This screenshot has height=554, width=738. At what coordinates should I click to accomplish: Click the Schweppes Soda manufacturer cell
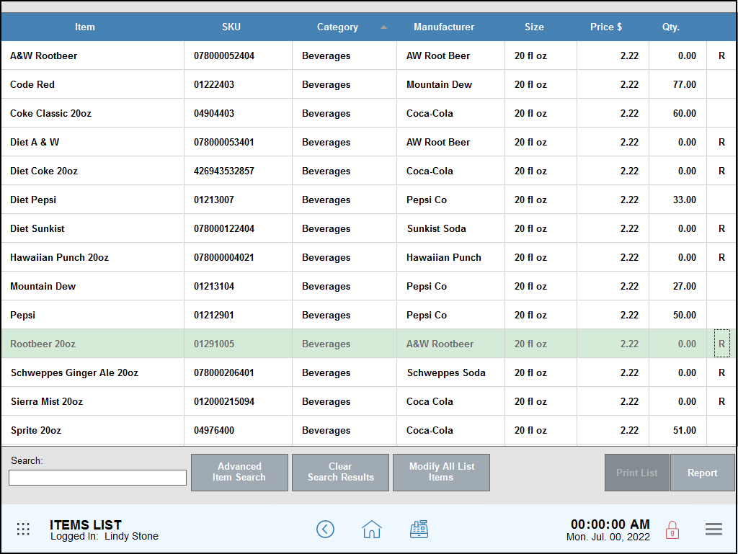[x=446, y=372]
